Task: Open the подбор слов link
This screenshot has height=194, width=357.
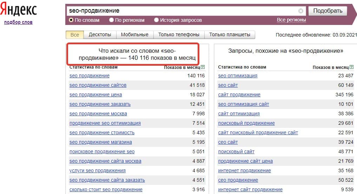Action: (x=18, y=22)
